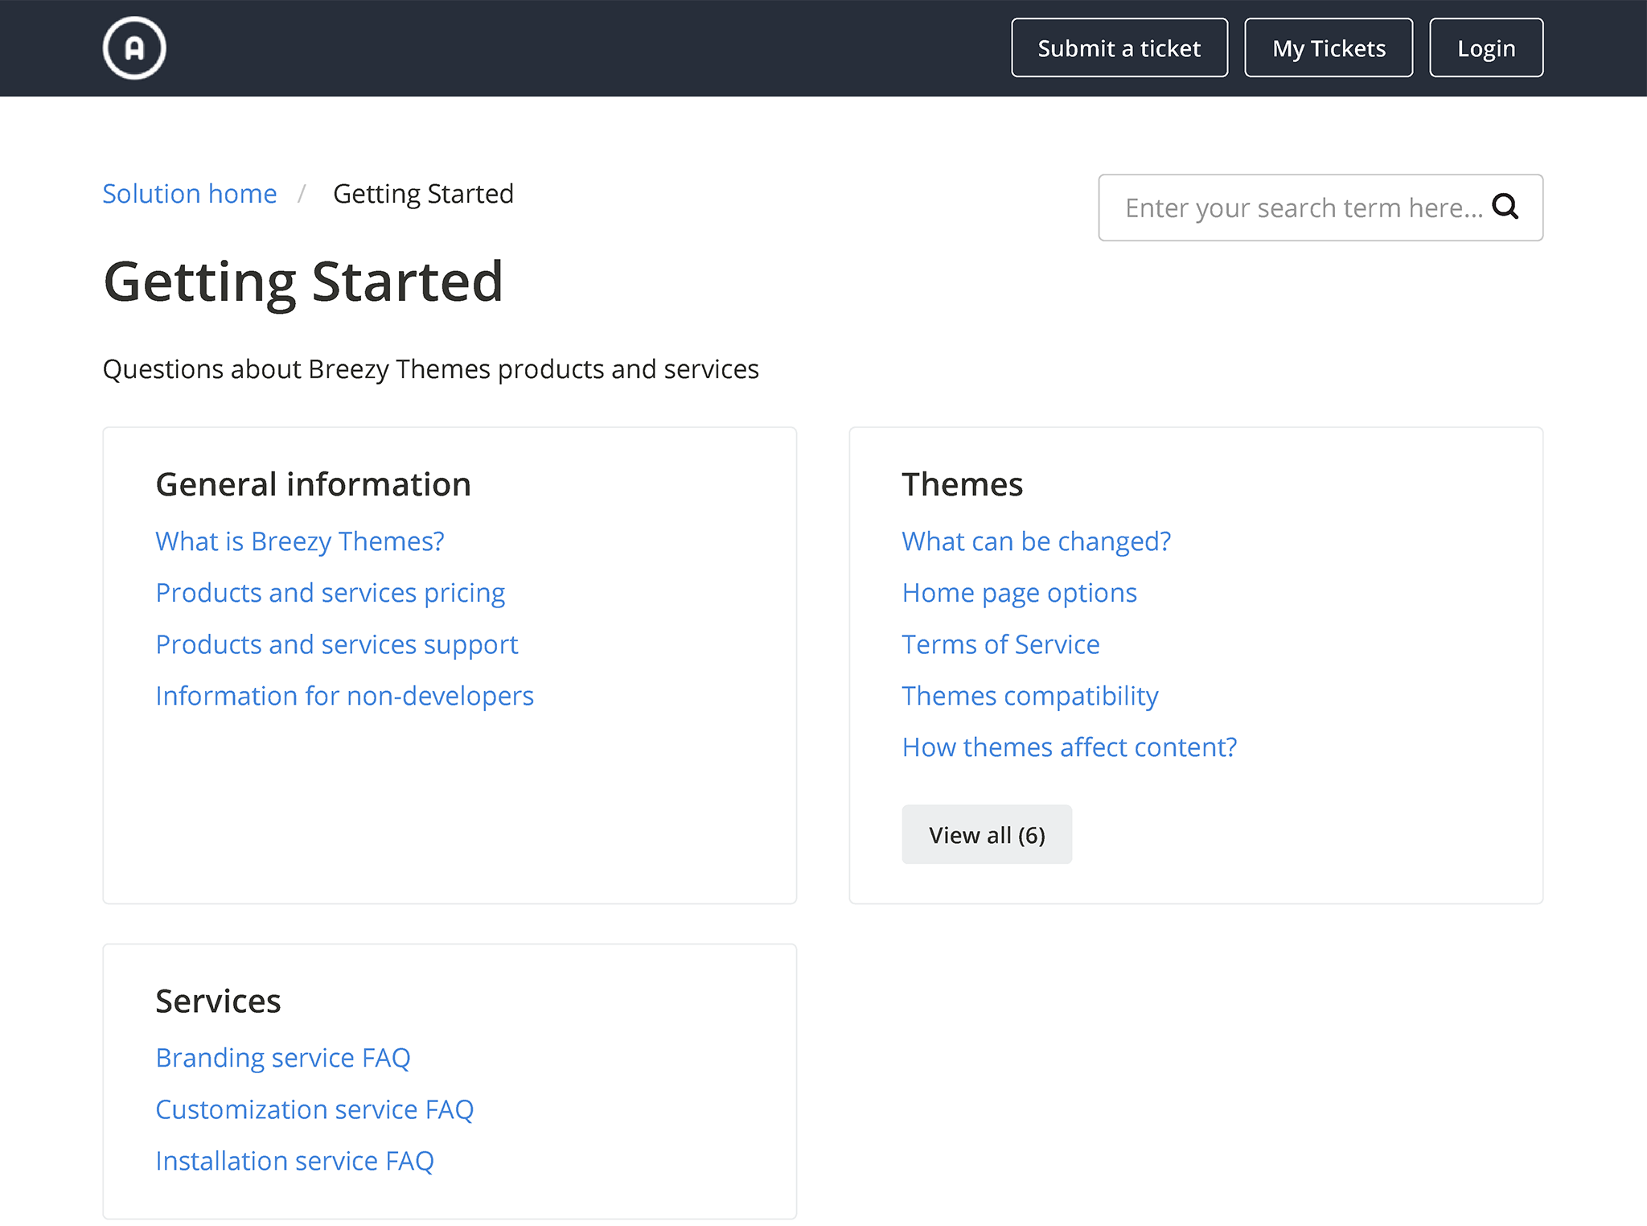This screenshot has height=1226, width=1647.
Task: Click the Services folder heading
Action: 219,1001
